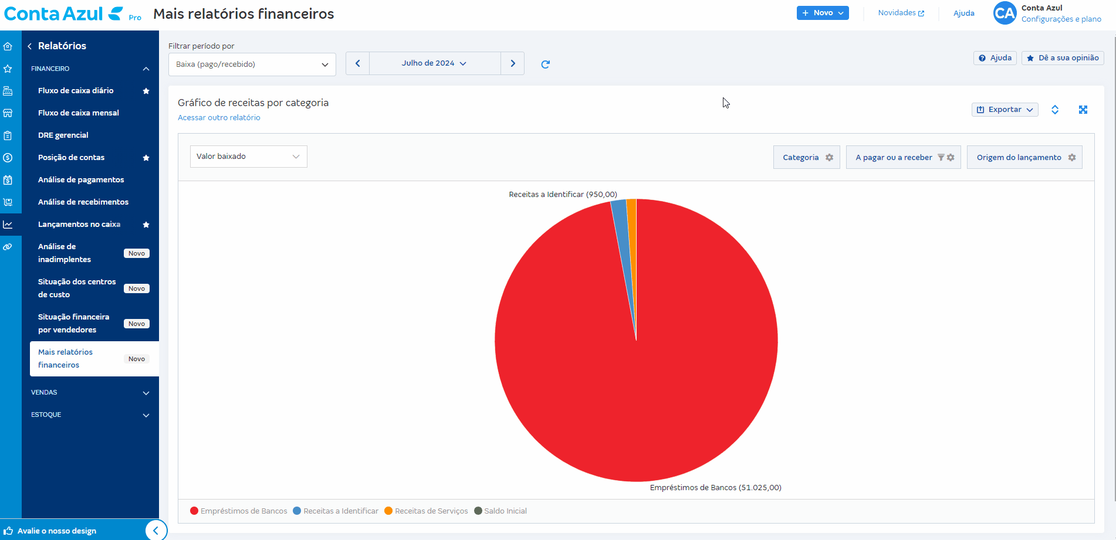Toggle favorite star for Fluxo de caixa diário
The width and height of the screenshot is (1116, 540).
[x=146, y=91]
